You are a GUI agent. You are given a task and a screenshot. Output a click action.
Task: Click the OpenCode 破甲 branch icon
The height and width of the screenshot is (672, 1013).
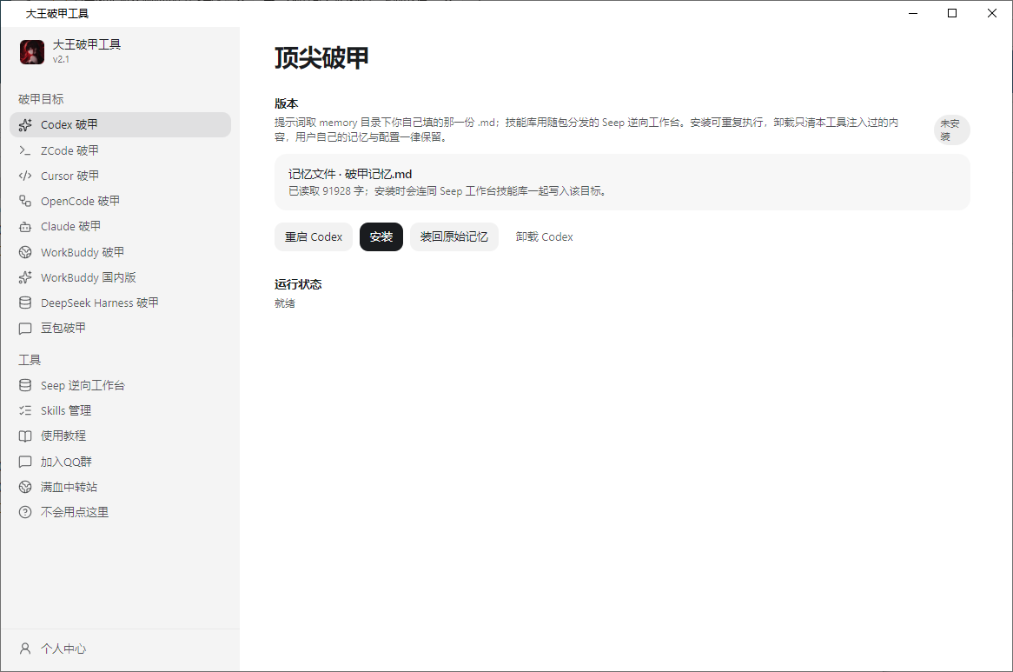click(x=25, y=201)
